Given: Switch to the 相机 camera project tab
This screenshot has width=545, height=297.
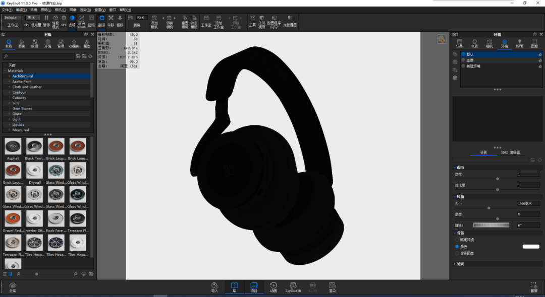Looking at the screenshot, I should coord(489,44).
